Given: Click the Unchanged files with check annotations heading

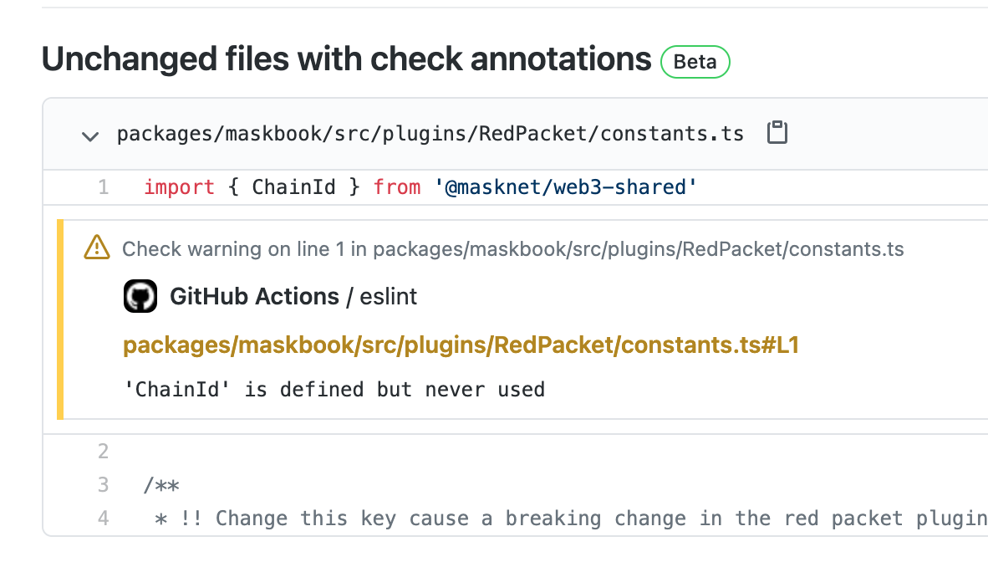Looking at the screenshot, I should point(347,59).
